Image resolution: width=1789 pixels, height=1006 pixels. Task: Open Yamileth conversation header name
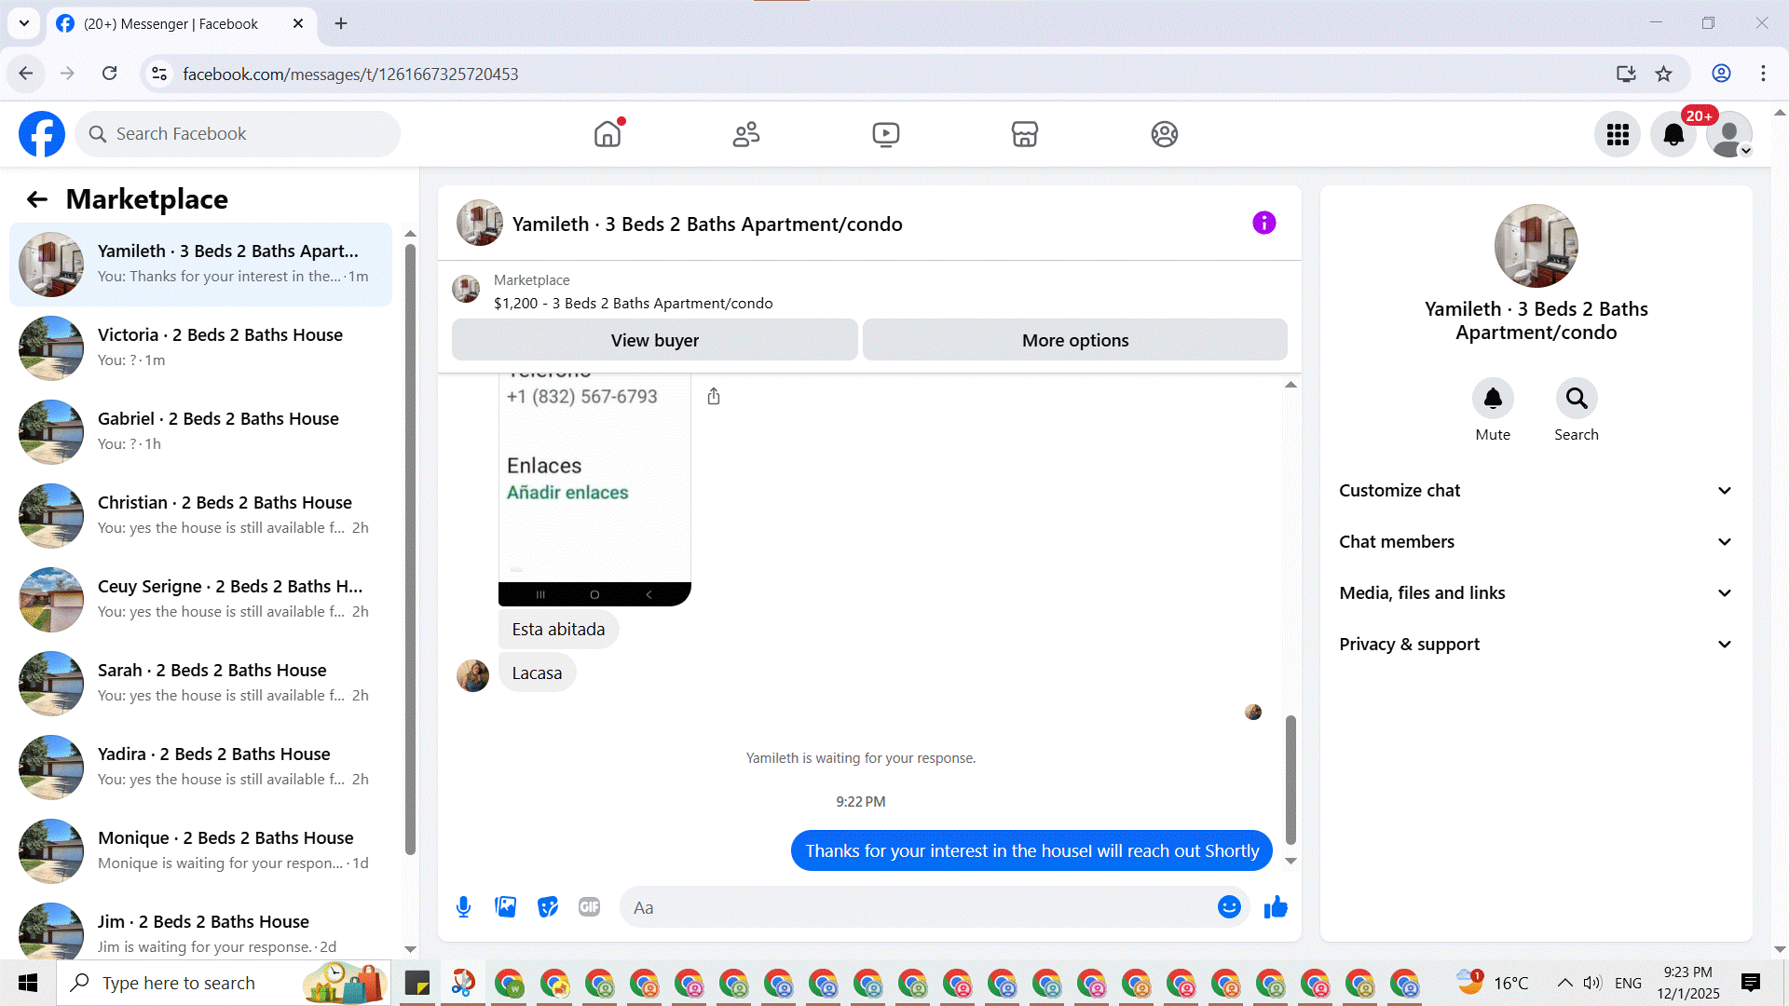[x=707, y=224]
